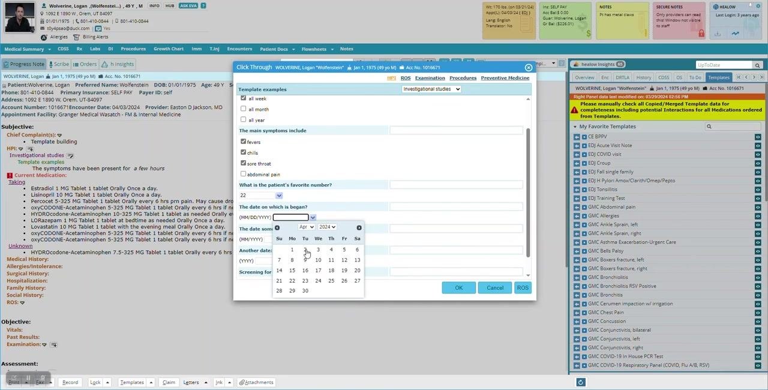Close the Click Through dialog with X icon
The width and height of the screenshot is (768, 390).
[x=528, y=68]
